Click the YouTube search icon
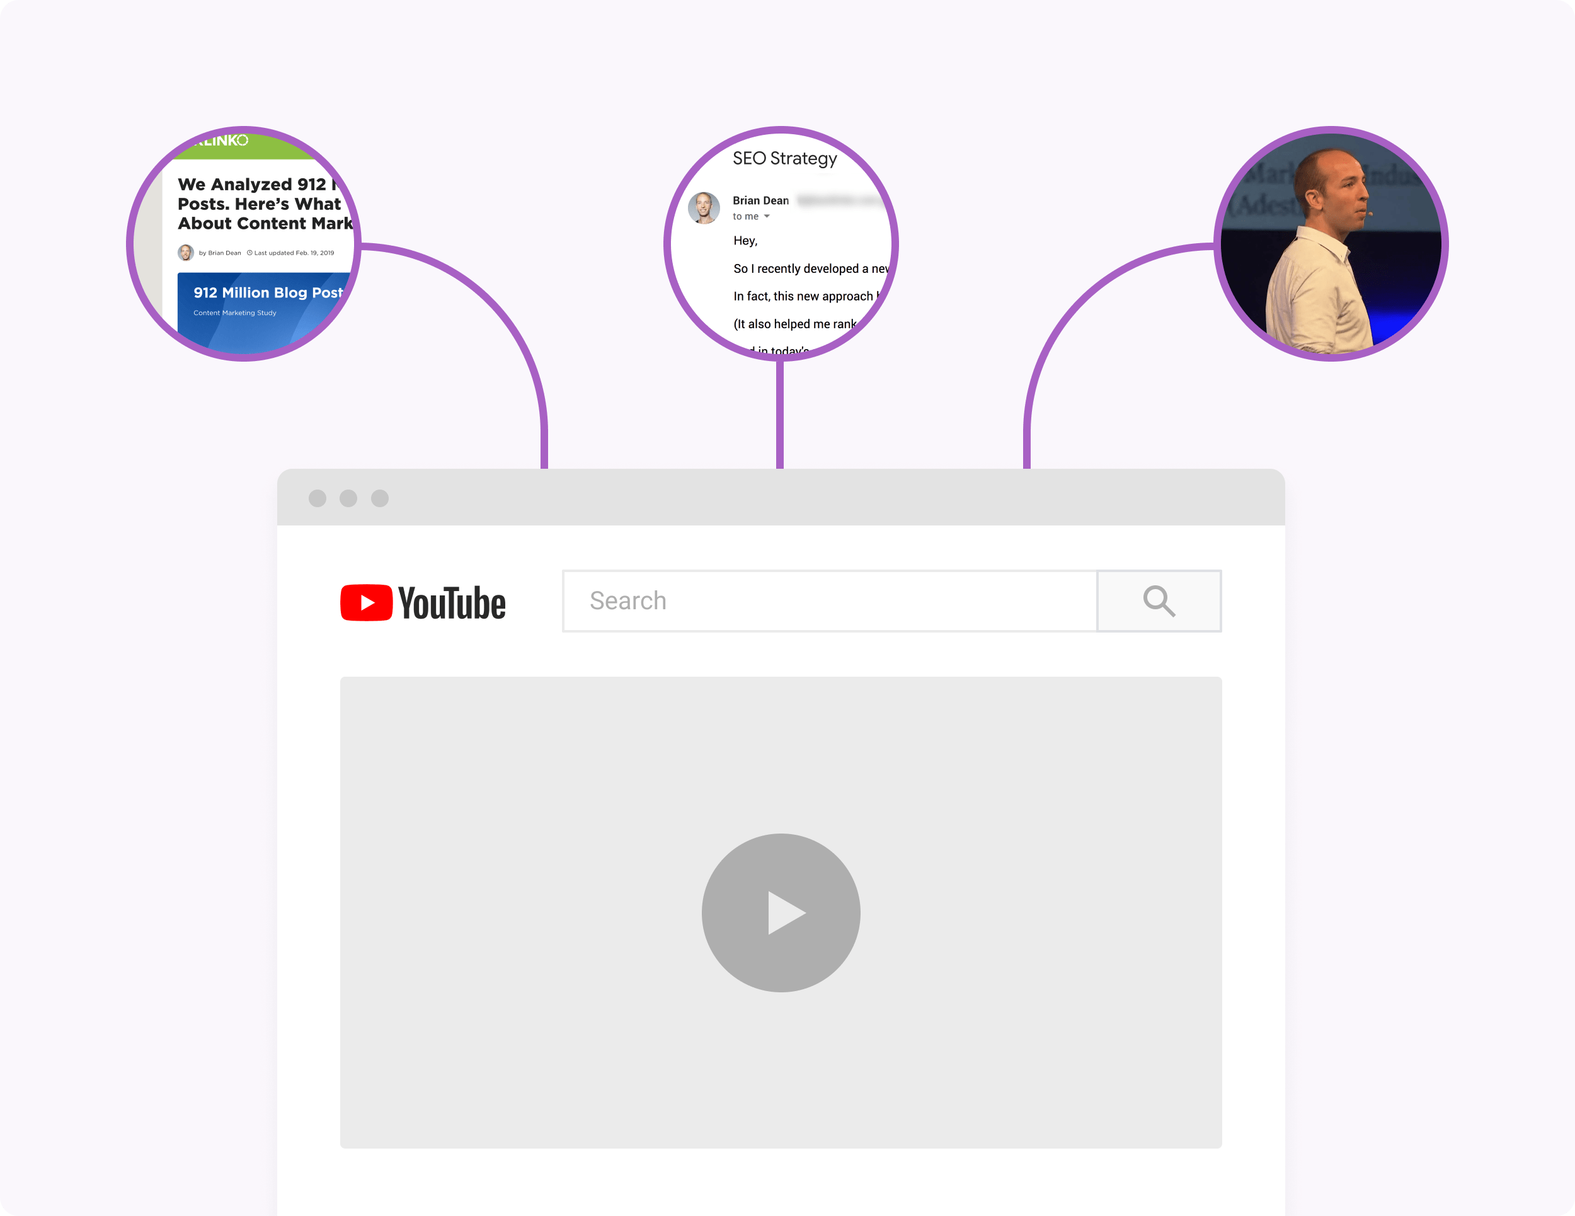 point(1157,600)
